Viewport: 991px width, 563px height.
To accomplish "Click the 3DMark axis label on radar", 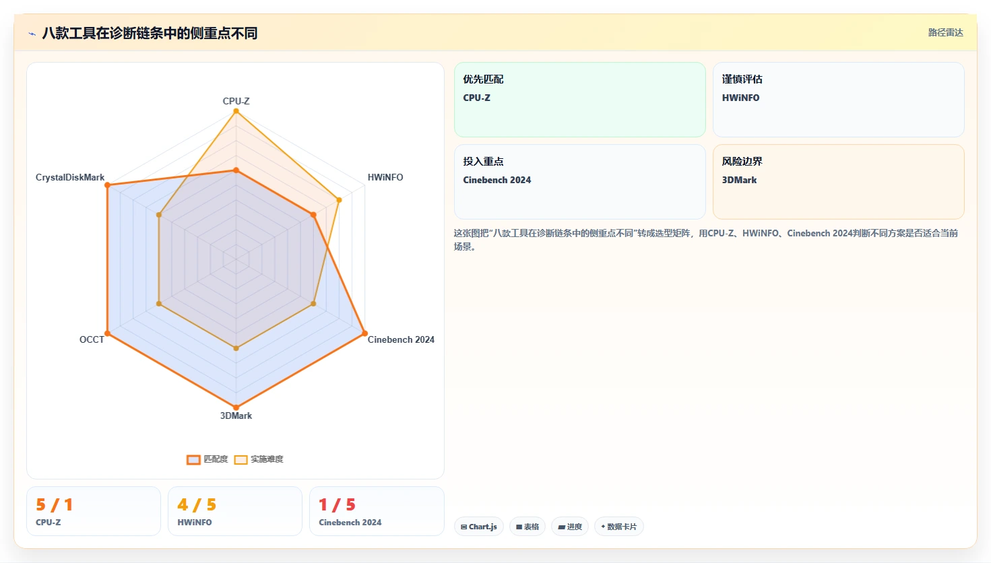I will point(236,416).
